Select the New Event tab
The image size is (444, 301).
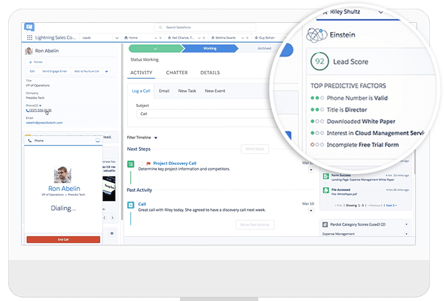[215, 91]
